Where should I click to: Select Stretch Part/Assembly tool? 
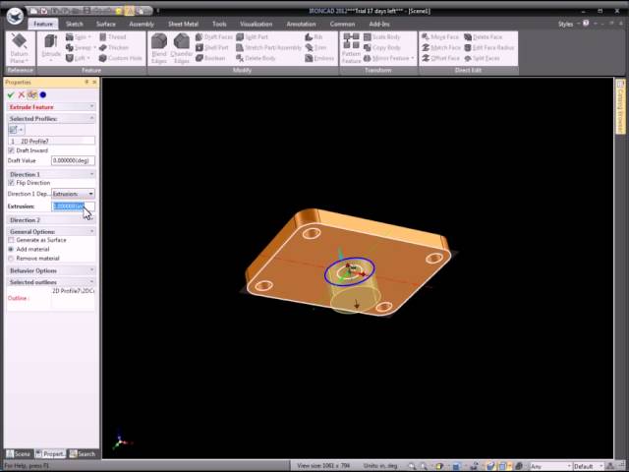[268, 47]
